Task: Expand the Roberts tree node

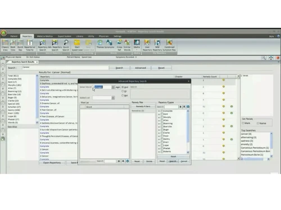Action: click(x=159, y=152)
